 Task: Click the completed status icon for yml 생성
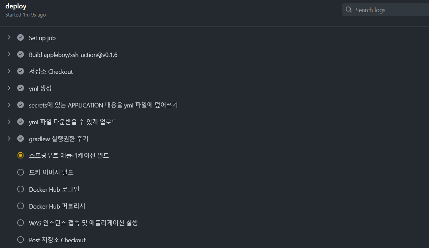pyautogui.click(x=21, y=88)
